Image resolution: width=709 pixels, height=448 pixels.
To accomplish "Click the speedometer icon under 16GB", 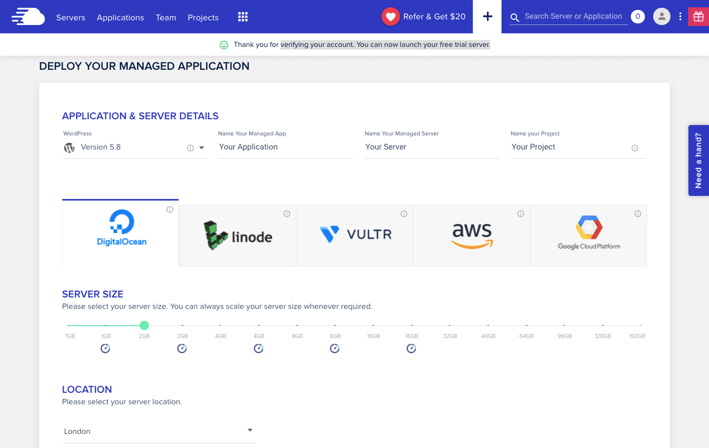I will pos(411,349).
